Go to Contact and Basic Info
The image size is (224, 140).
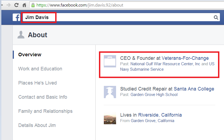click(x=42, y=97)
